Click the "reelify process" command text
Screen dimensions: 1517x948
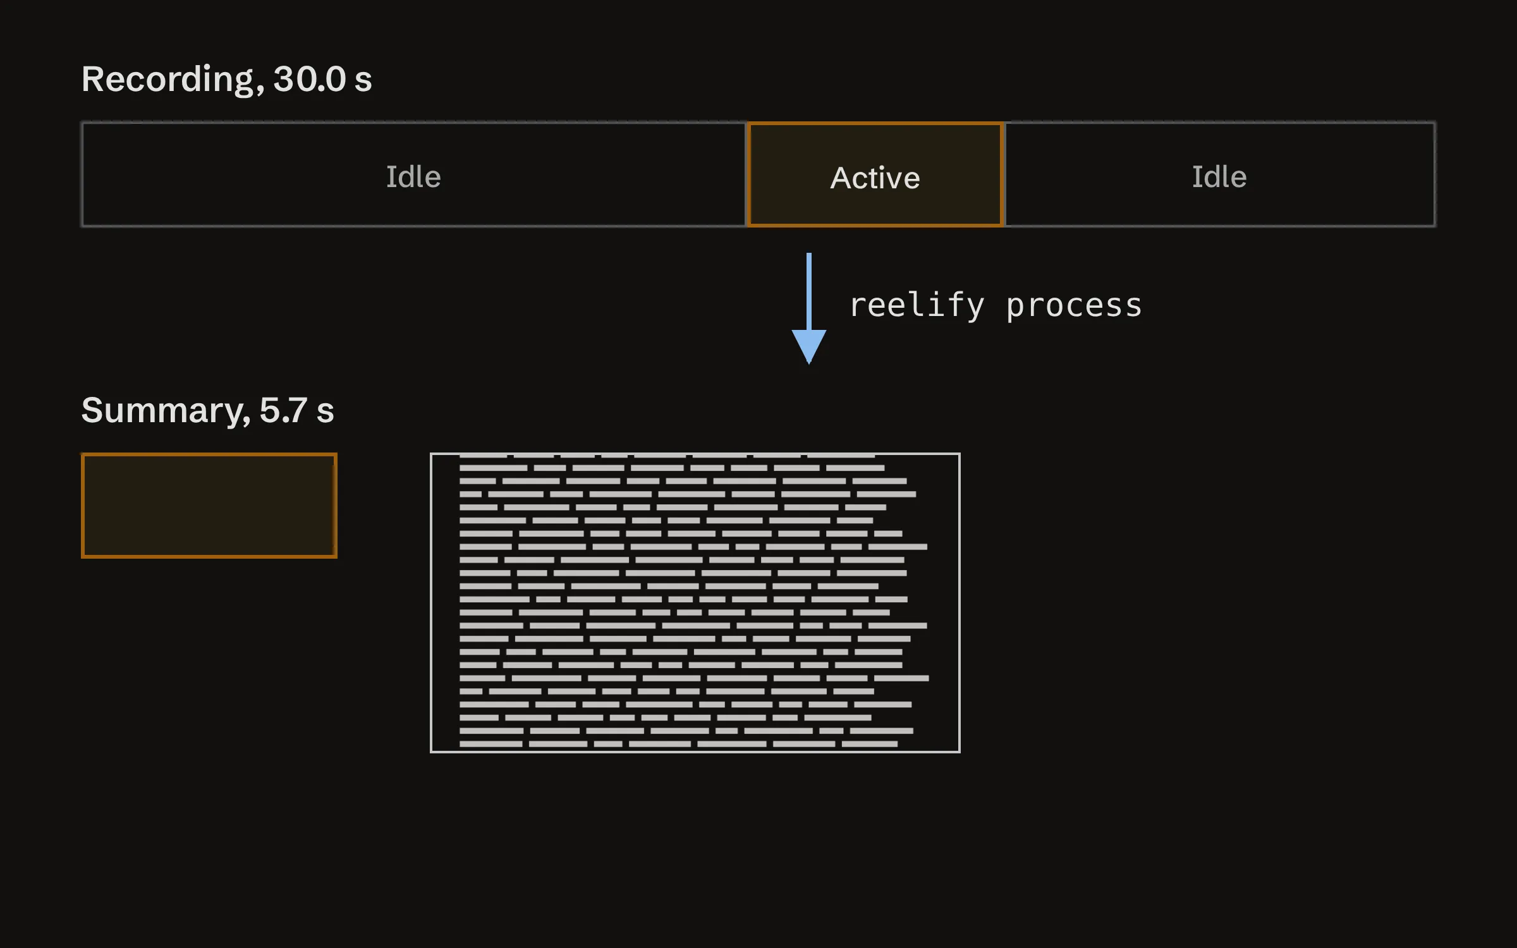(x=996, y=306)
